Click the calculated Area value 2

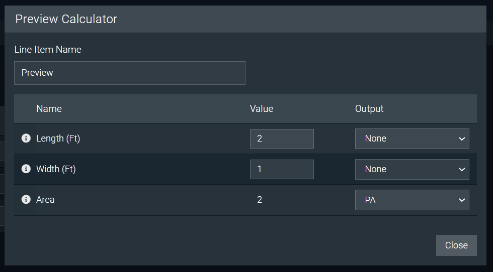pos(260,200)
